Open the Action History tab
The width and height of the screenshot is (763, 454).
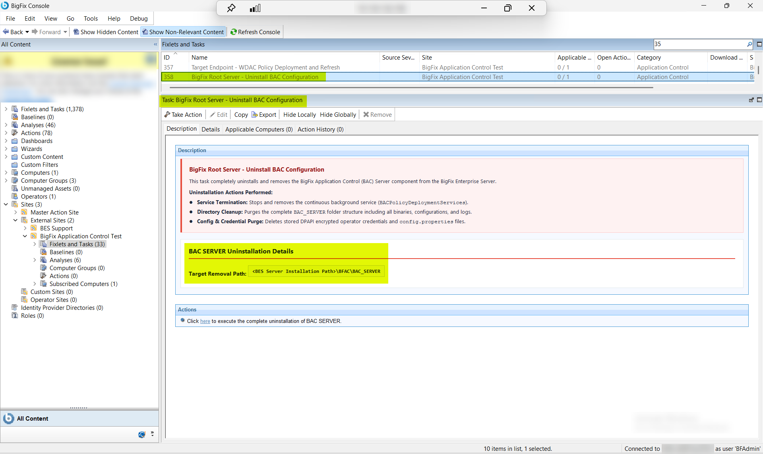pyautogui.click(x=321, y=129)
